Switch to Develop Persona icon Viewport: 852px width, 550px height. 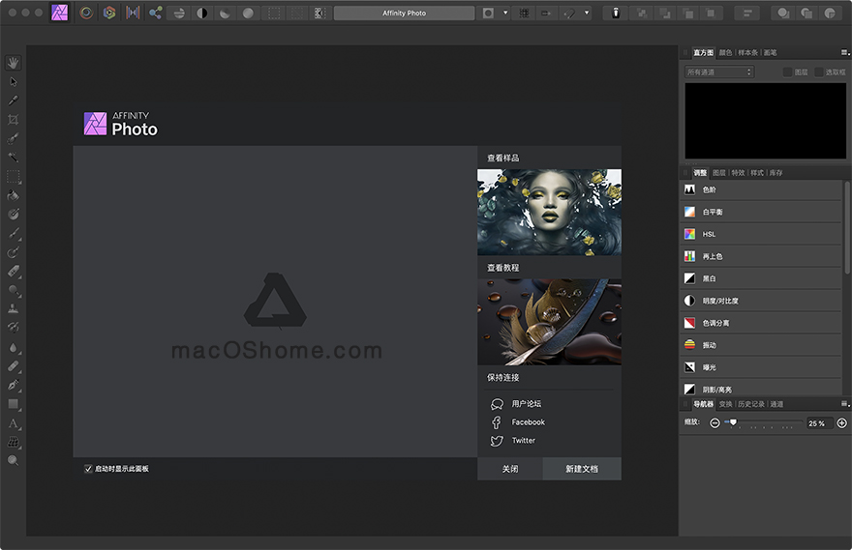pos(109,13)
